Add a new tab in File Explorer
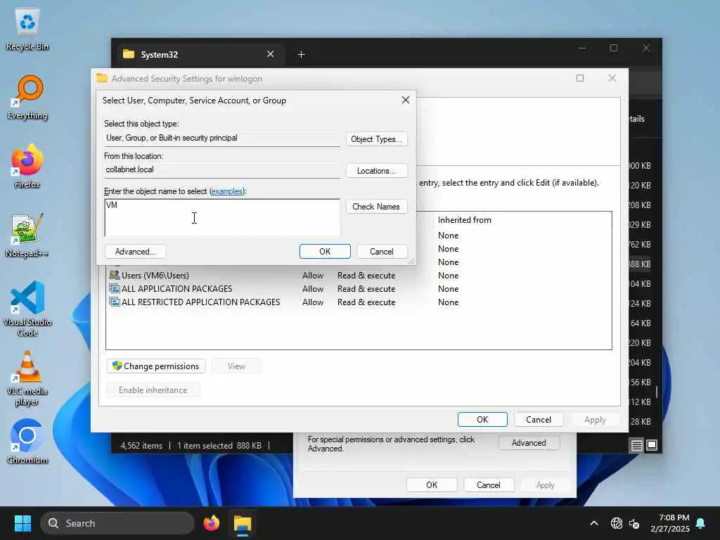 click(x=301, y=55)
